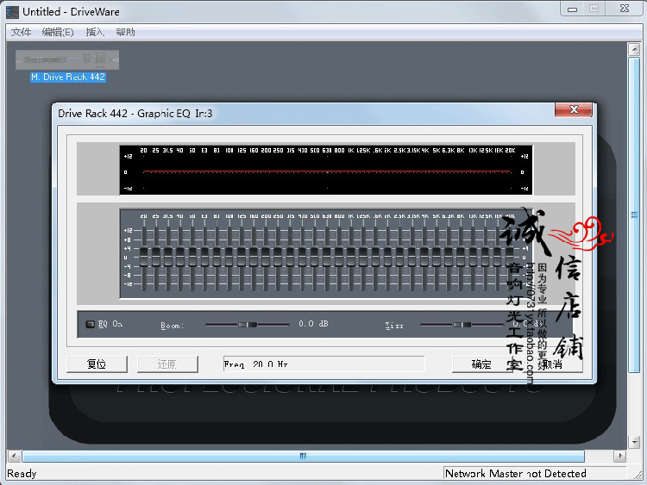Click the Freq 20.0 Hz readout field
Image resolution: width=647 pixels, height=485 pixels.
(323, 364)
